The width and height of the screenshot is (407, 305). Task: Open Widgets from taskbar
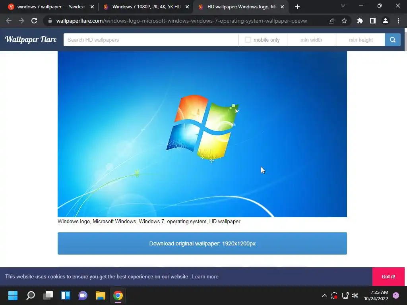click(66, 295)
